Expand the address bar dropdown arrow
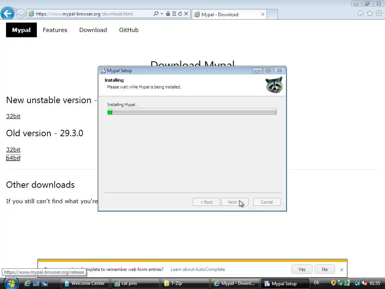 [x=162, y=14]
